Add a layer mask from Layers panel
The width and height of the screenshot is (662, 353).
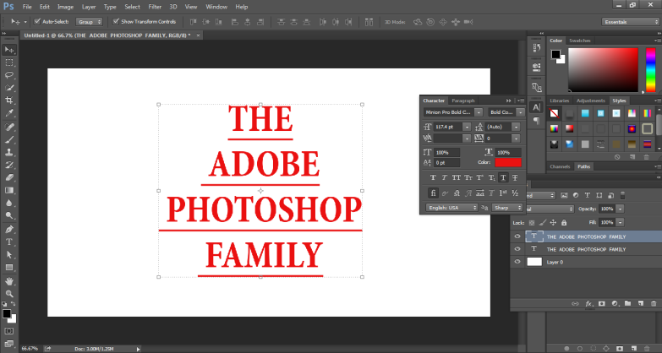(602, 303)
